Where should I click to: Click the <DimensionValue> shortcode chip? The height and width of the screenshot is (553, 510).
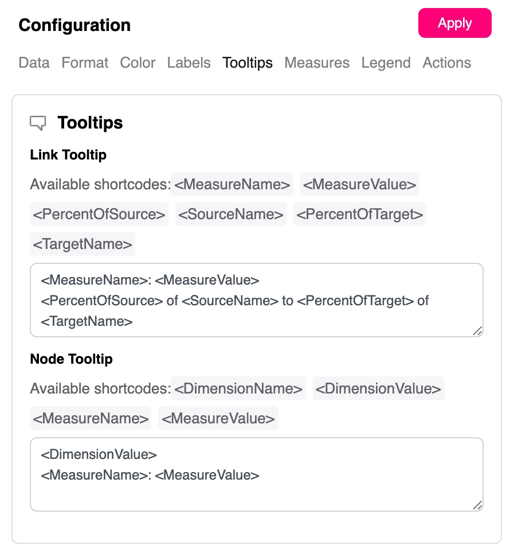(378, 388)
